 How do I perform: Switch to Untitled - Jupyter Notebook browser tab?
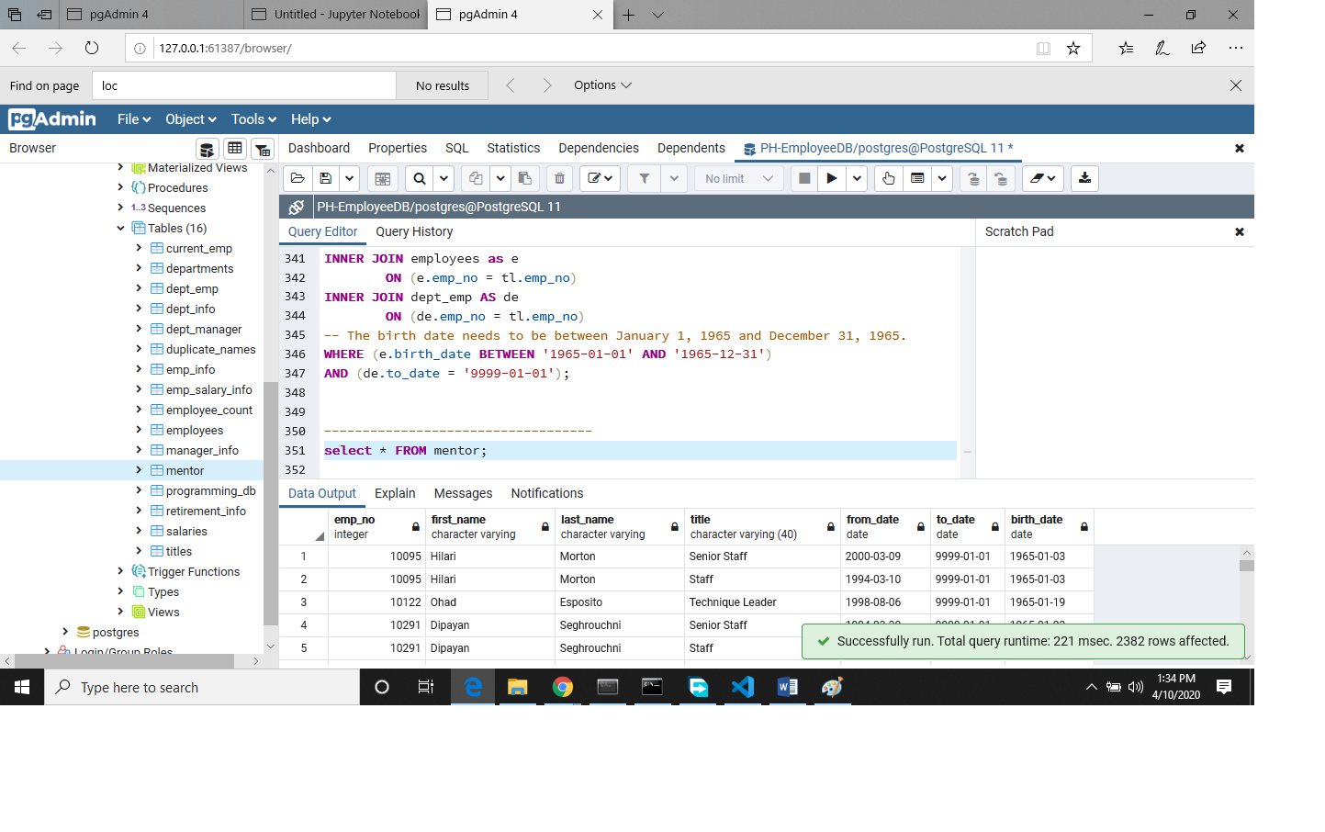335,15
